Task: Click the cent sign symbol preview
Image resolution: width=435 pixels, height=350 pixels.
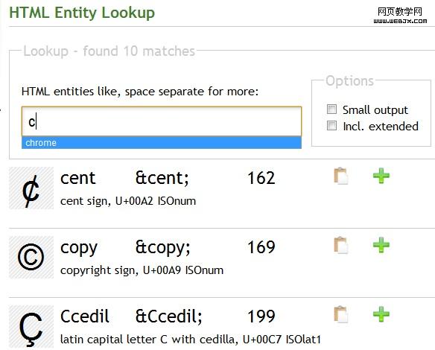Action: (31, 188)
